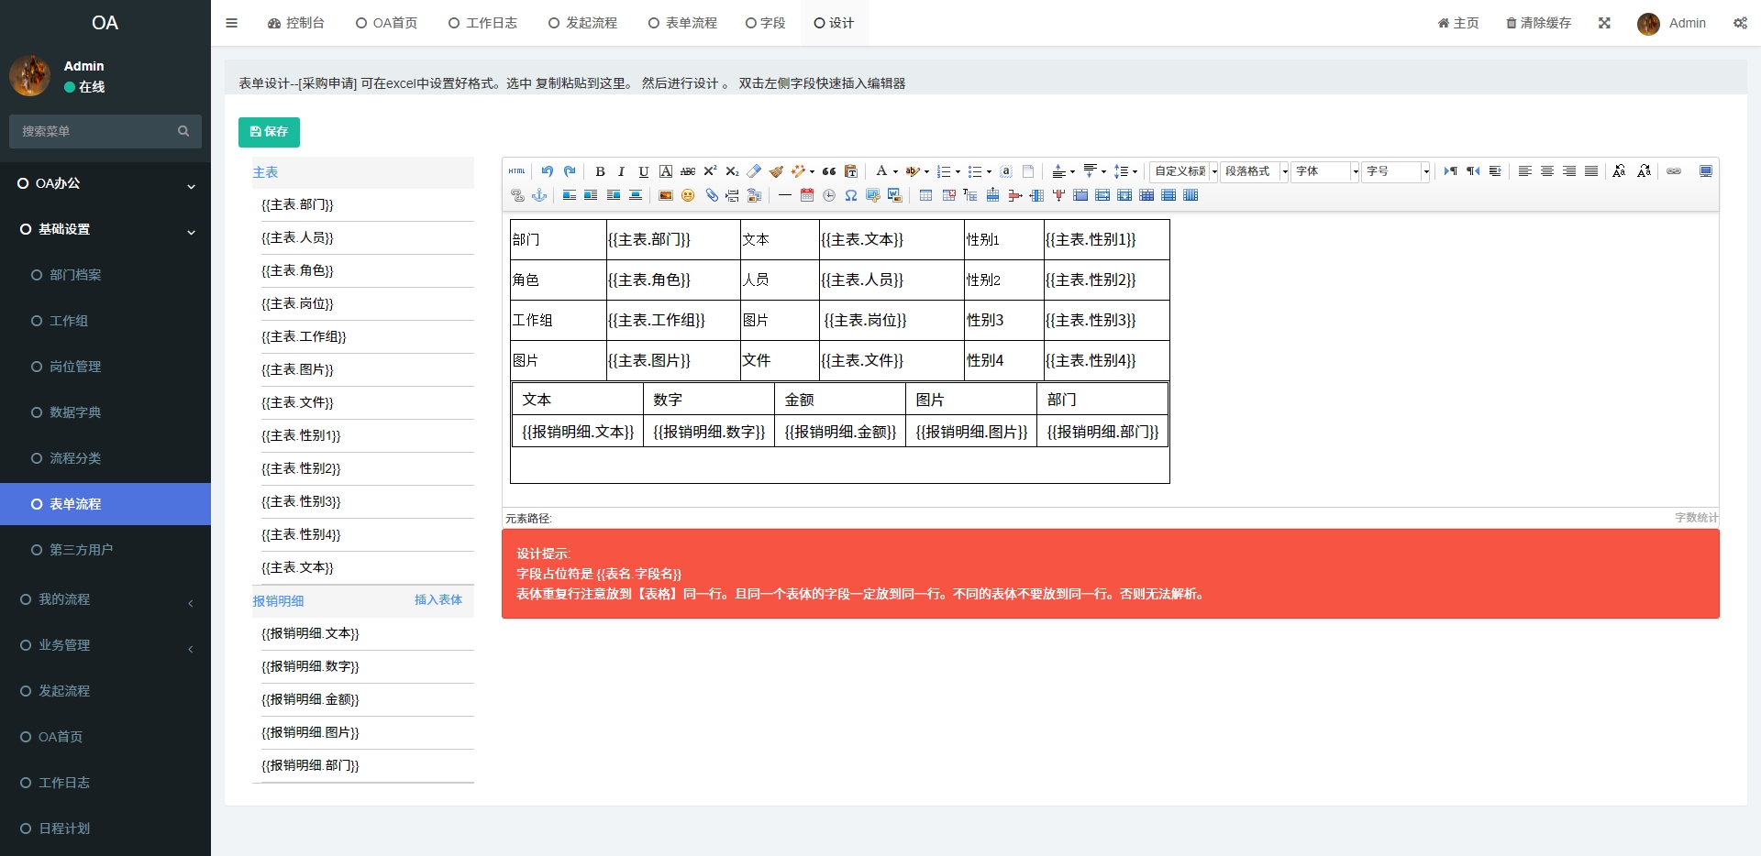
Task: Open the 字体 font family dropdown
Action: coord(1326,171)
